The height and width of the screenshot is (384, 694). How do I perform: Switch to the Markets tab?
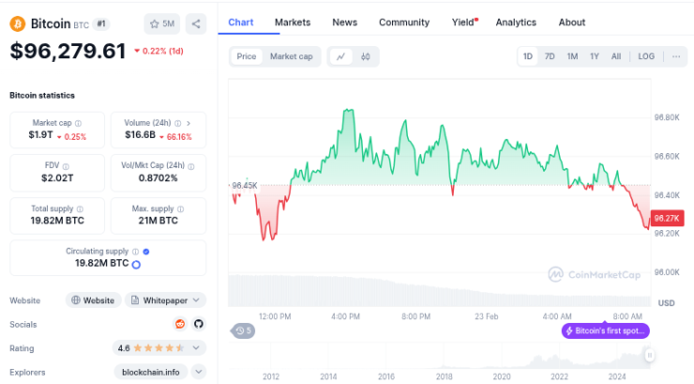tap(293, 23)
